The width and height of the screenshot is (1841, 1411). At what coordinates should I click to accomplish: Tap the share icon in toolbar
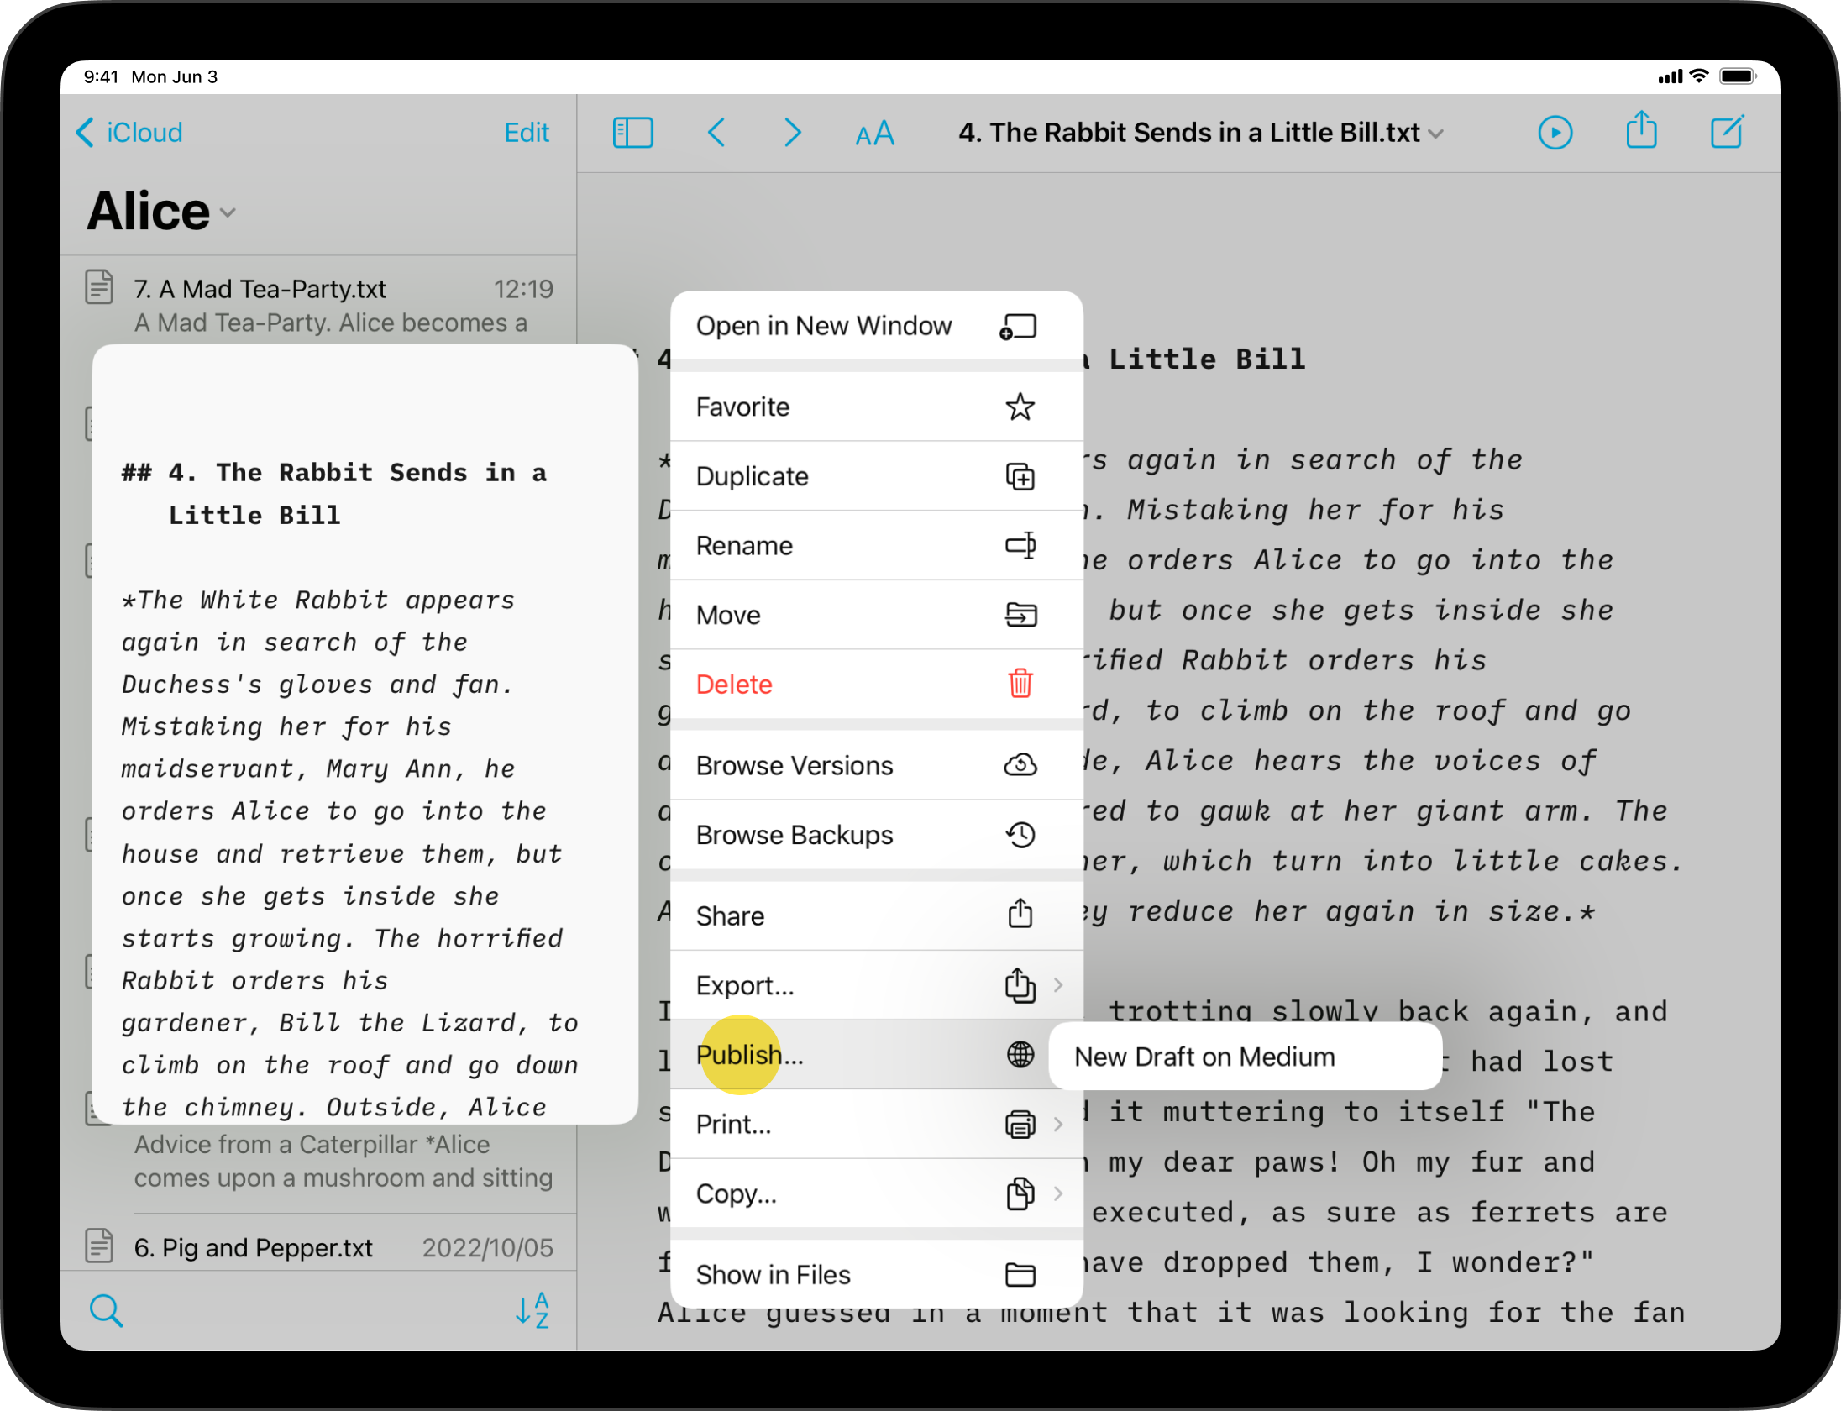tap(1641, 132)
